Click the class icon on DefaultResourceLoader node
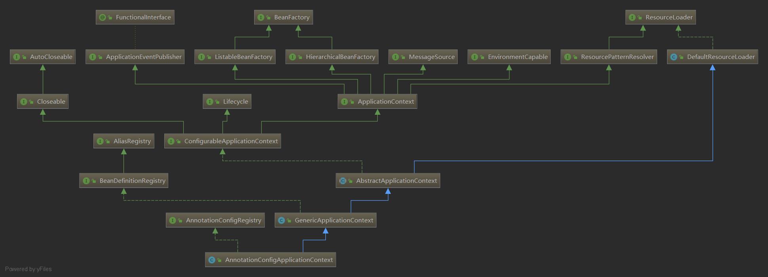The height and width of the screenshot is (277, 768). [674, 57]
